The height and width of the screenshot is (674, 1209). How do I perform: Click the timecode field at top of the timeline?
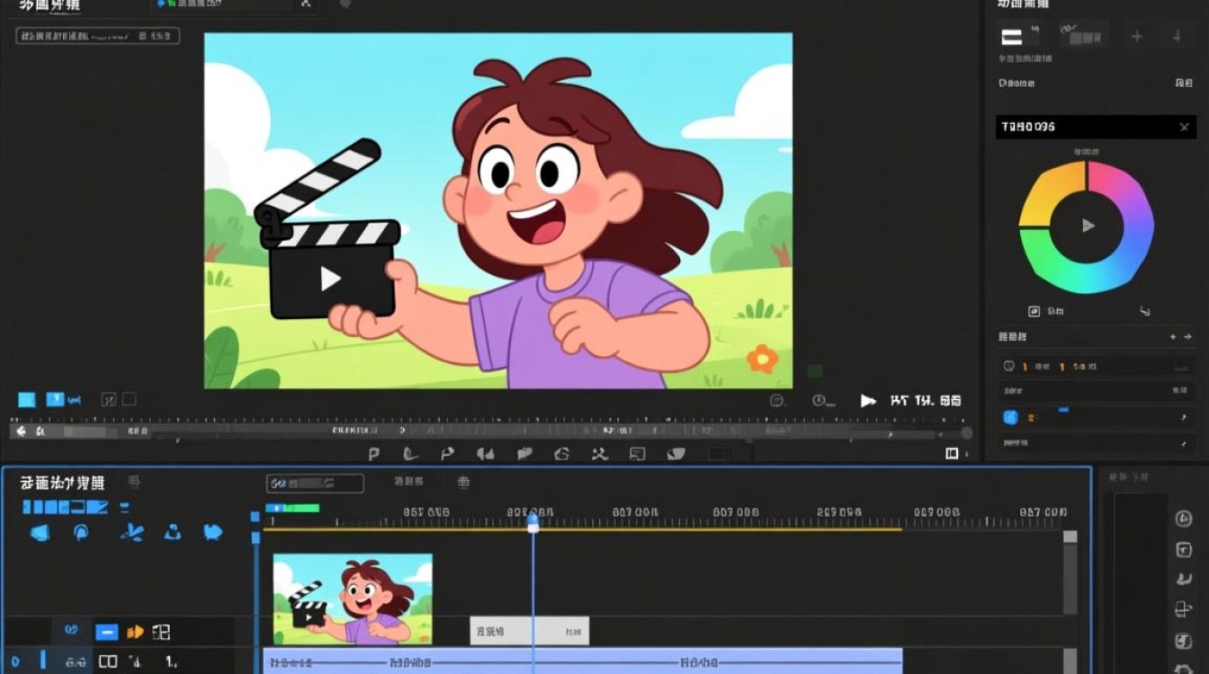pos(315,483)
